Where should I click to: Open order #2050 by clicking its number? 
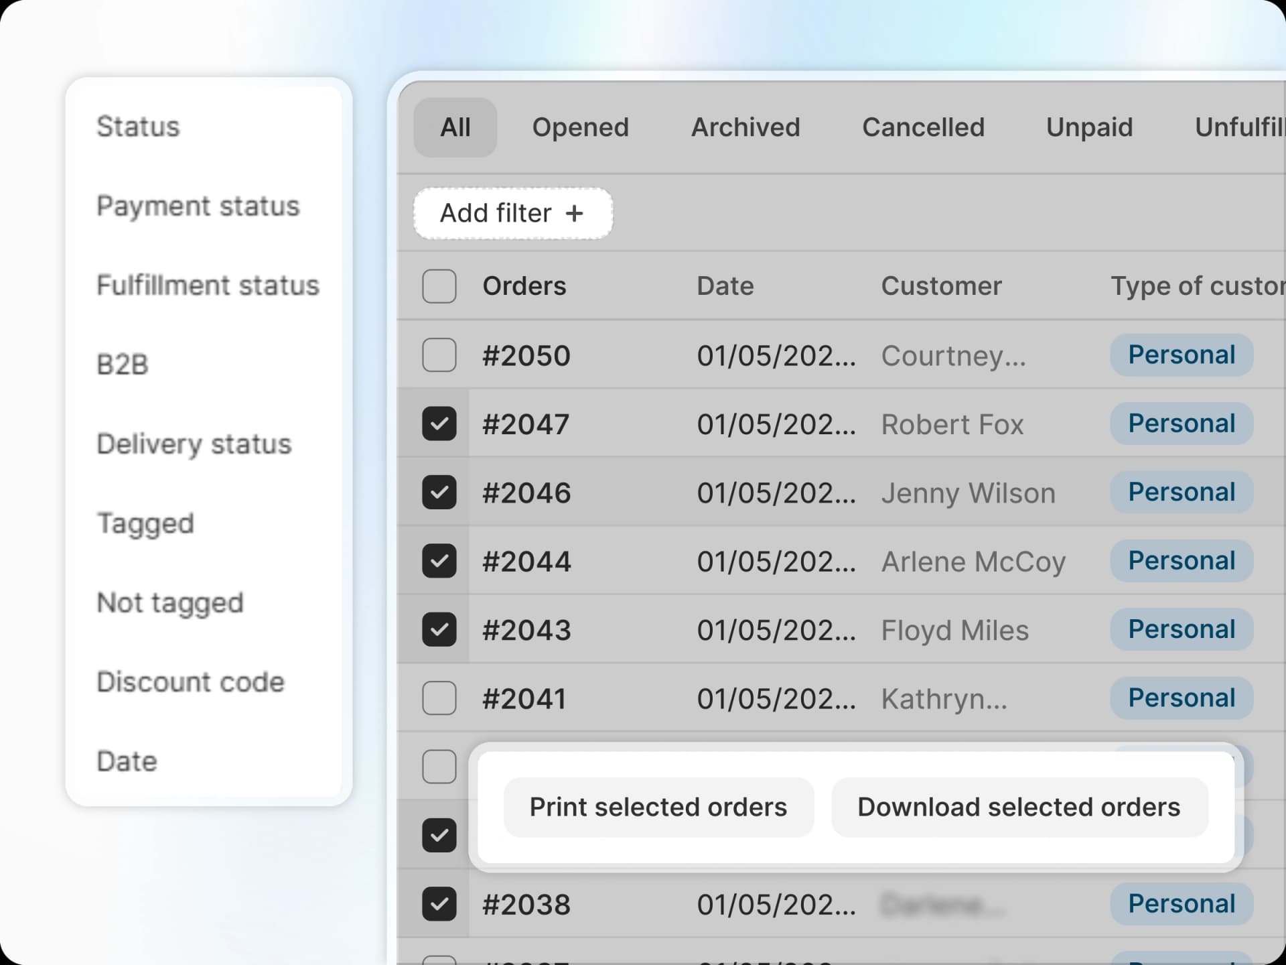[x=526, y=356]
